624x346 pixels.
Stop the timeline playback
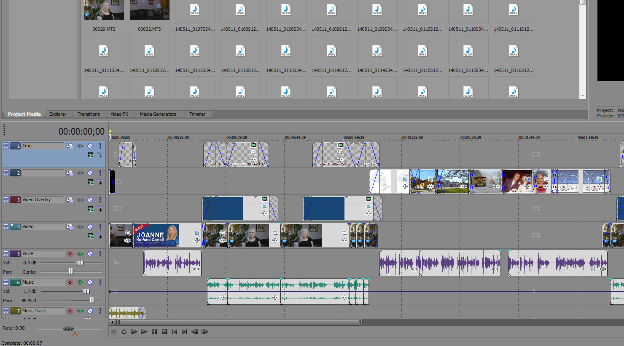(x=165, y=332)
